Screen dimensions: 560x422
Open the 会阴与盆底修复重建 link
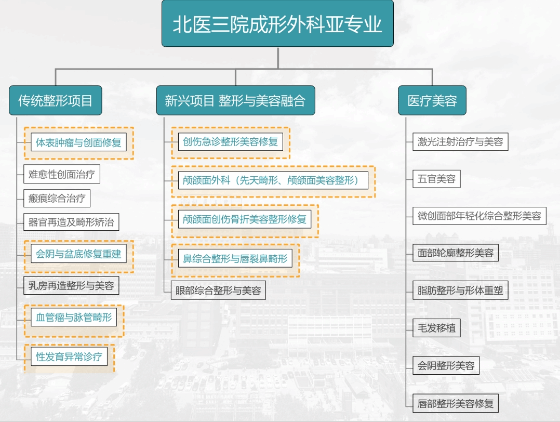coord(78,254)
